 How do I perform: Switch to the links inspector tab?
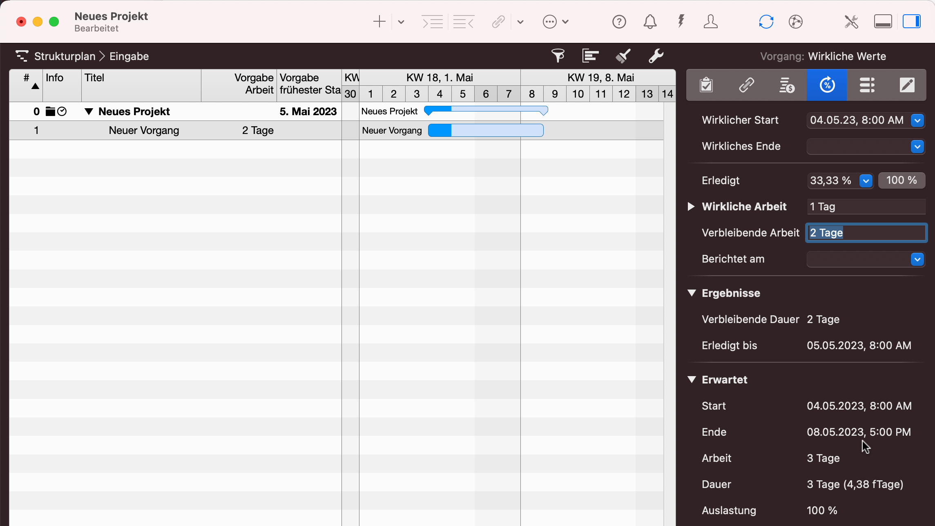746,85
